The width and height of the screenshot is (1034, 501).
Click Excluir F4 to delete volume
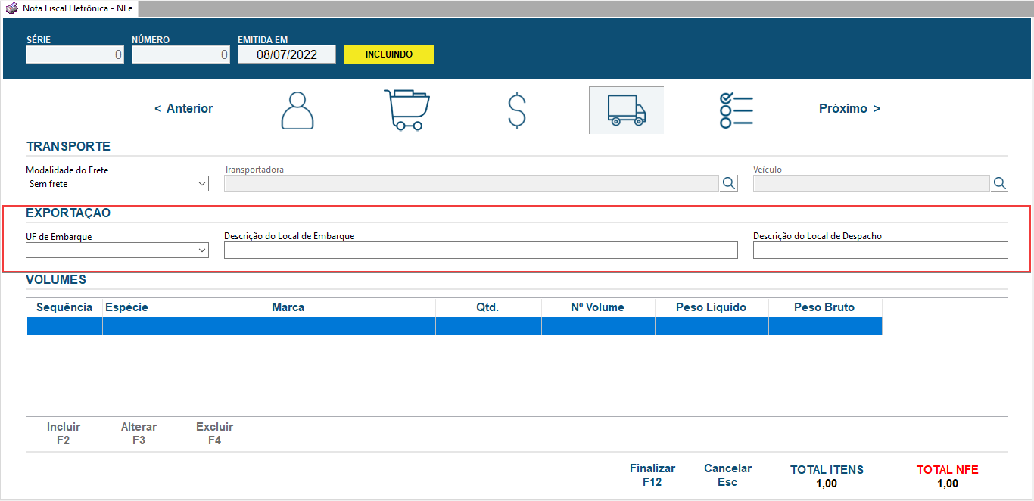pyautogui.click(x=215, y=433)
